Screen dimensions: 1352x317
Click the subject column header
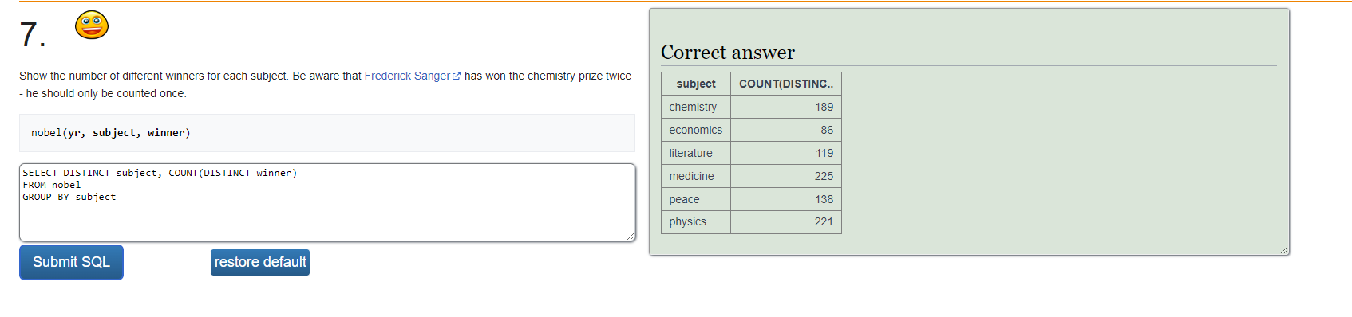[696, 84]
